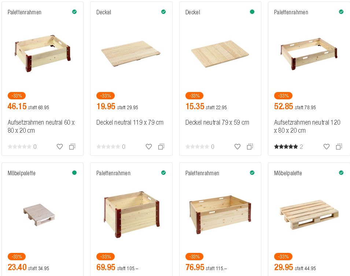Compare Aufsetzrahmen neutral 120 x 80 x 20
The width and height of the screenshot is (350, 276).
(x=339, y=147)
